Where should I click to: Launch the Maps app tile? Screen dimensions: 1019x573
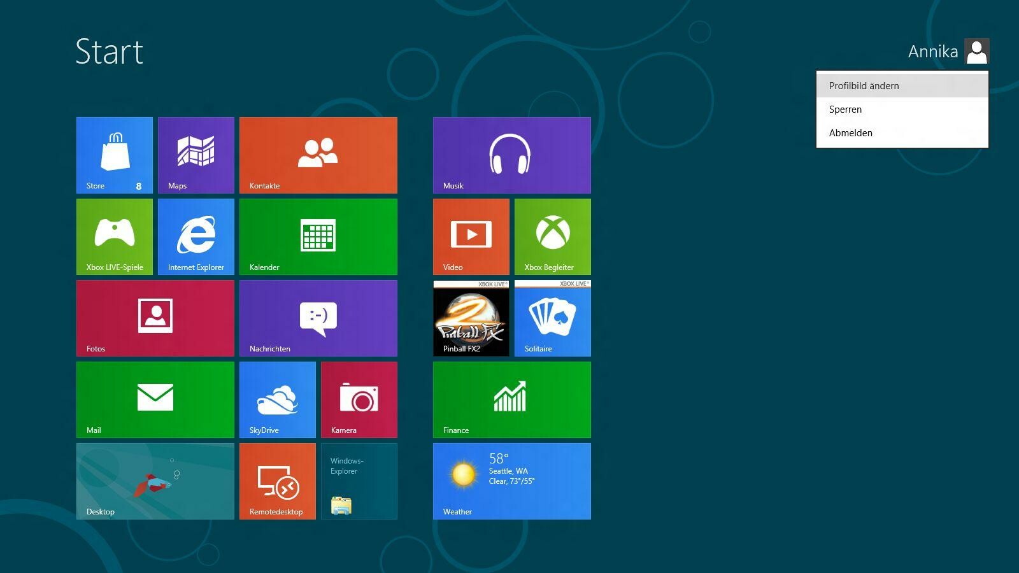click(196, 155)
